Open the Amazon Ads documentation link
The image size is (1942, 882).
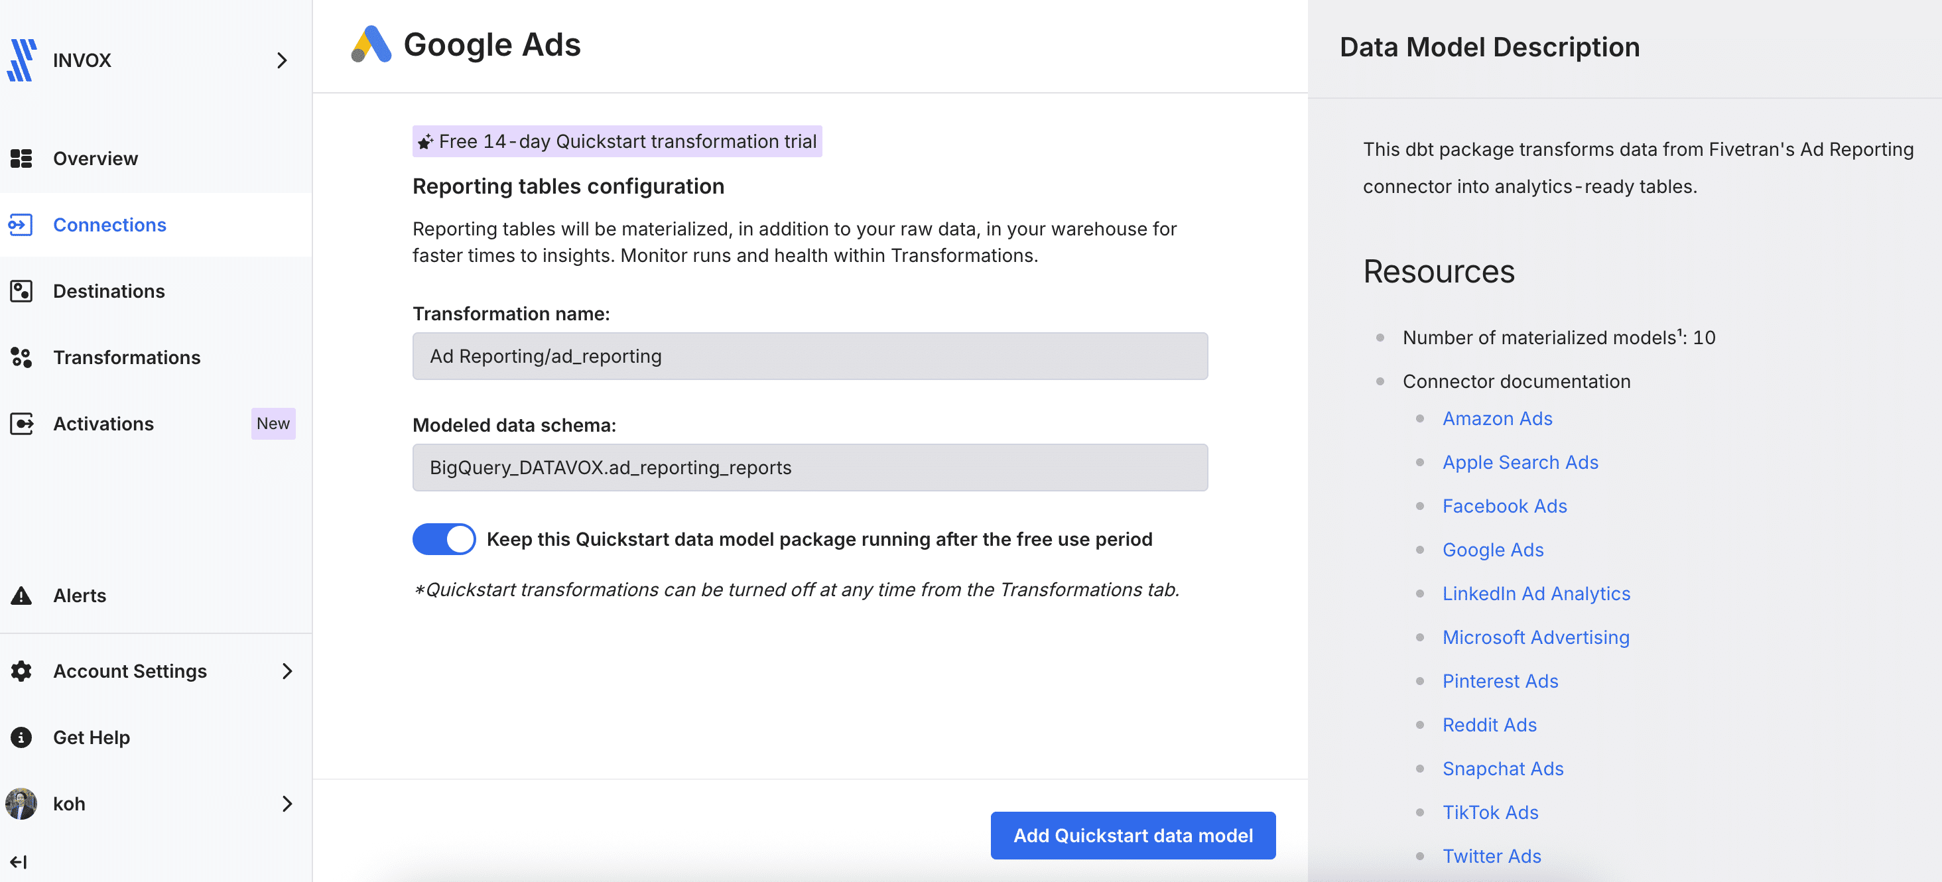[x=1497, y=418]
